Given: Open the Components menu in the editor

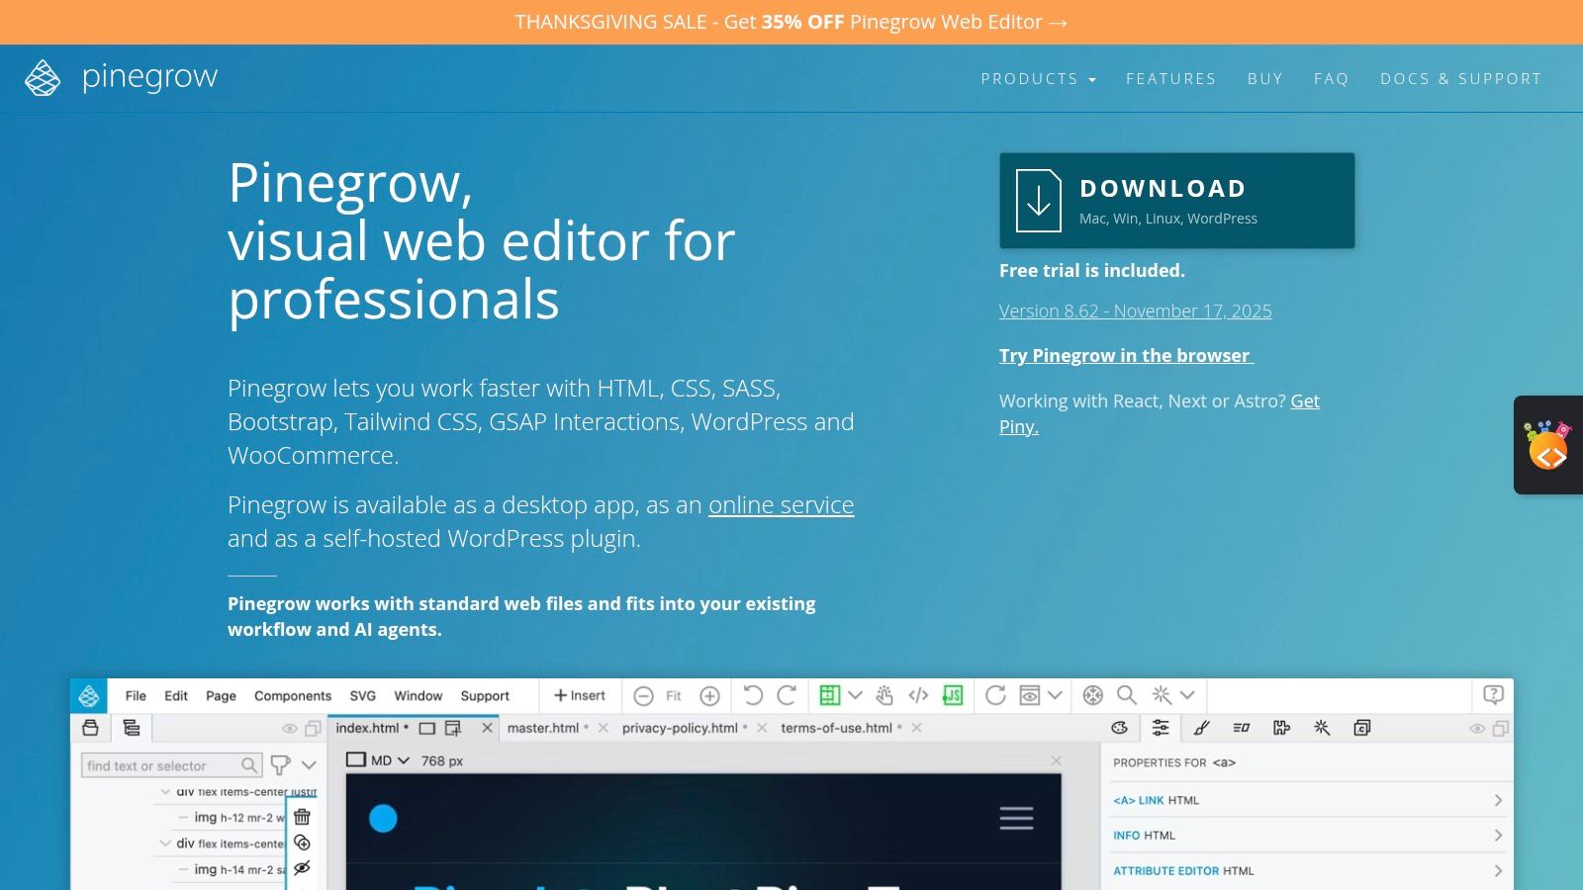Looking at the screenshot, I should tap(292, 695).
